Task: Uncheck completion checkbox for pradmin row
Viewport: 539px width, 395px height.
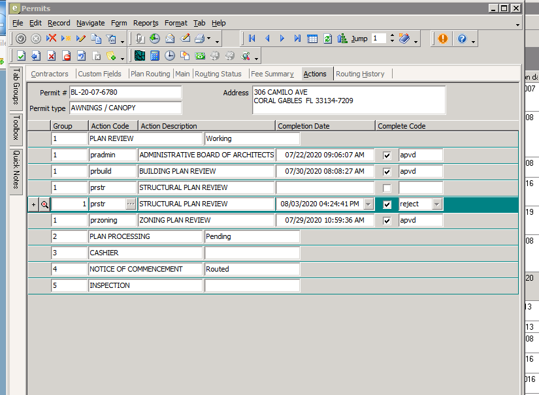Action: click(x=387, y=155)
